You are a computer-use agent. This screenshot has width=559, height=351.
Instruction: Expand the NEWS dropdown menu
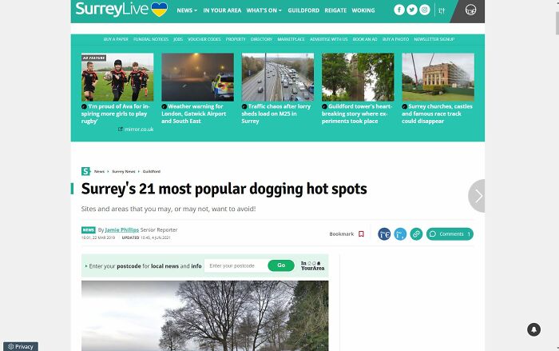[187, 10]
